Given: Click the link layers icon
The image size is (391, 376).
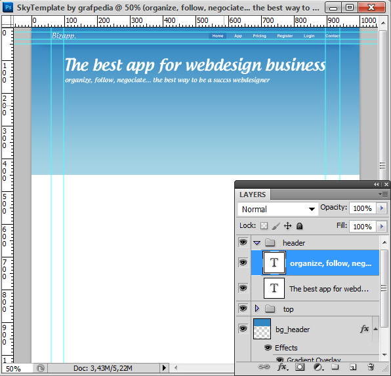Looking at the screenshot, I should 264,367.
